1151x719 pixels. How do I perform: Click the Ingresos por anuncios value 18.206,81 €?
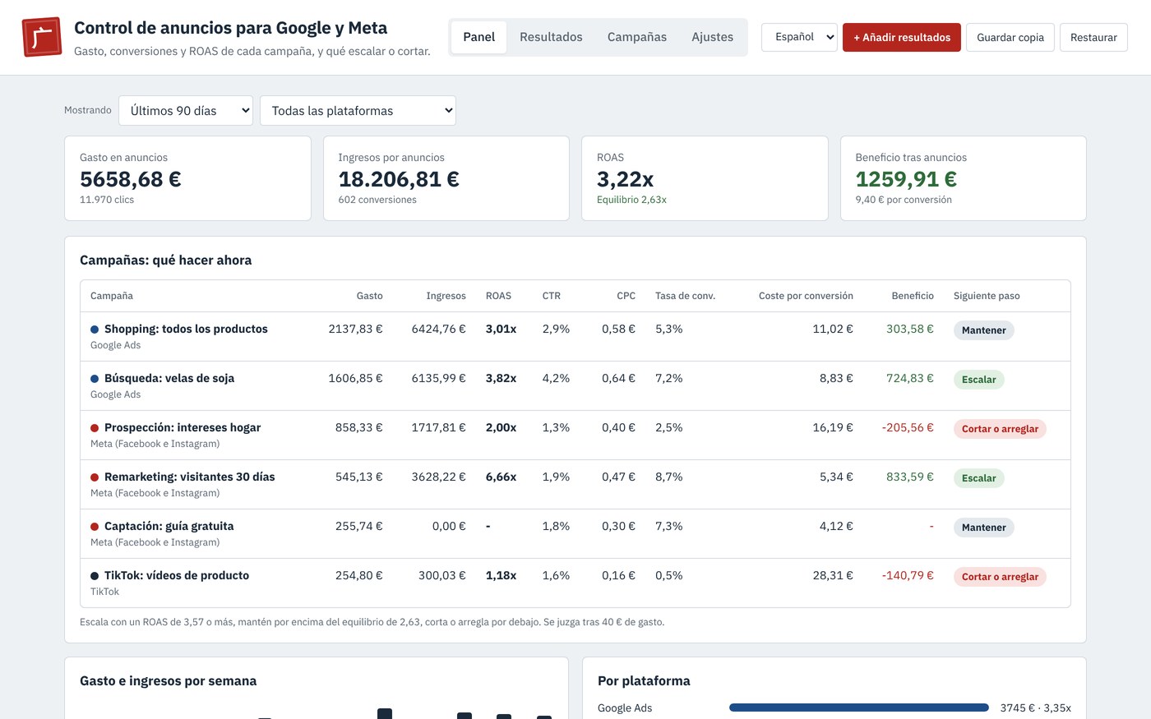399,179
